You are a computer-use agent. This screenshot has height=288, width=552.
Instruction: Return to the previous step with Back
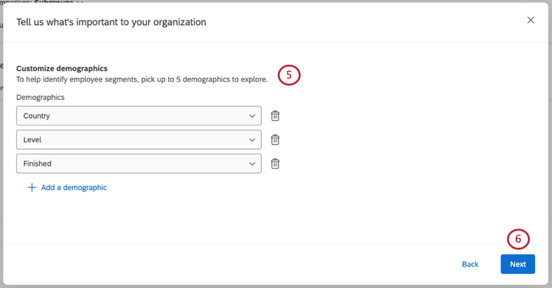tap(470, 264)
